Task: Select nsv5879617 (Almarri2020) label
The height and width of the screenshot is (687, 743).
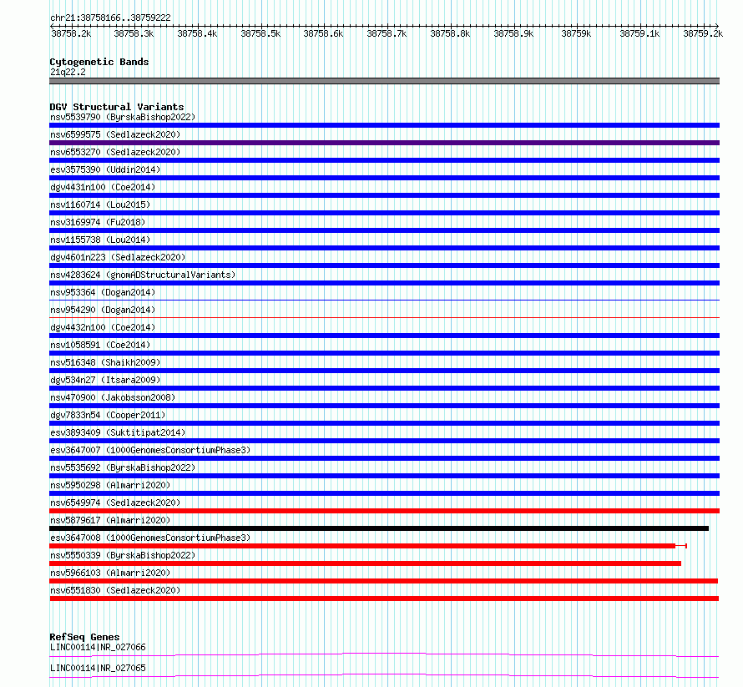Action: (110, 520)
